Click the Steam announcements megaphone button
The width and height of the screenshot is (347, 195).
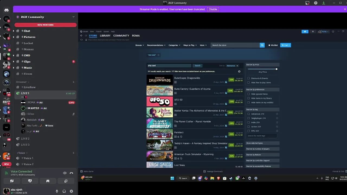305,31
